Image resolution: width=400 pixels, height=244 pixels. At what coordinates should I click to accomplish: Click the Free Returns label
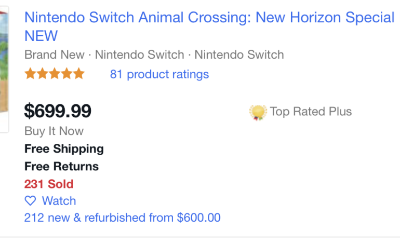pyautogui.click(x=61, y=167)
